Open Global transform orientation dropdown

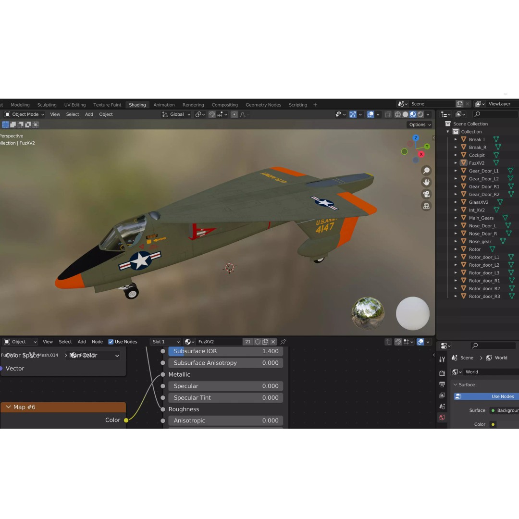(x=176, y=114)
